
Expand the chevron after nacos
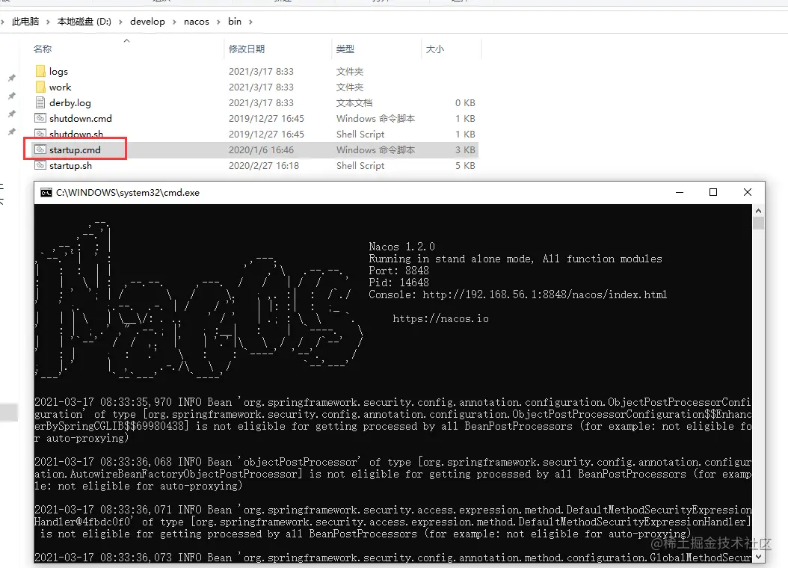click(218, 22)
